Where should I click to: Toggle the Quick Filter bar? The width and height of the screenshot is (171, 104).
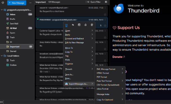coord(94,2)
